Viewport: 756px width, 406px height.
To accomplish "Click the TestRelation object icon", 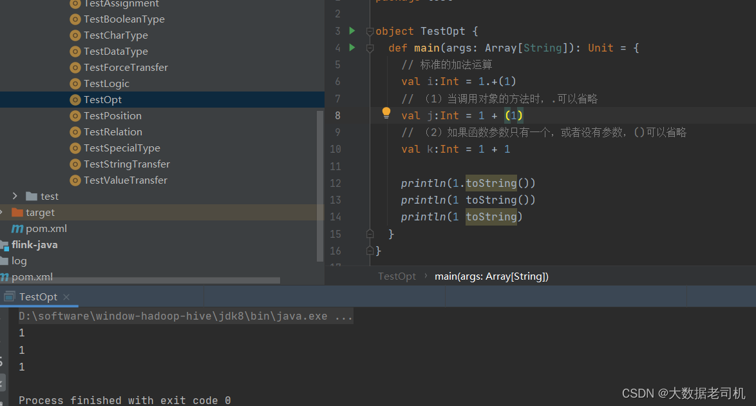I will point(75,132).
